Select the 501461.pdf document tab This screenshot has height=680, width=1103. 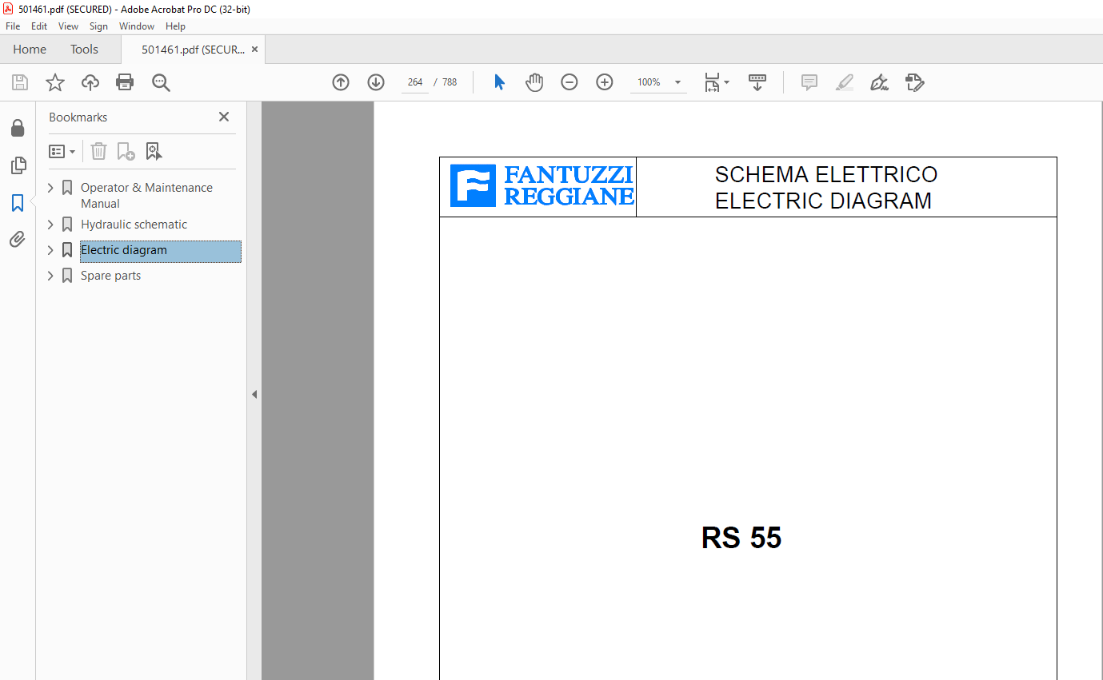tap(193, 50)
